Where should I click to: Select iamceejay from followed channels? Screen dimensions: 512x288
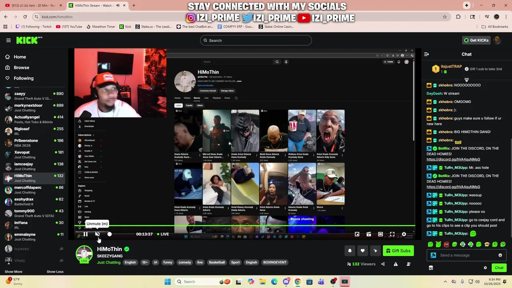[x=34, y=166]
